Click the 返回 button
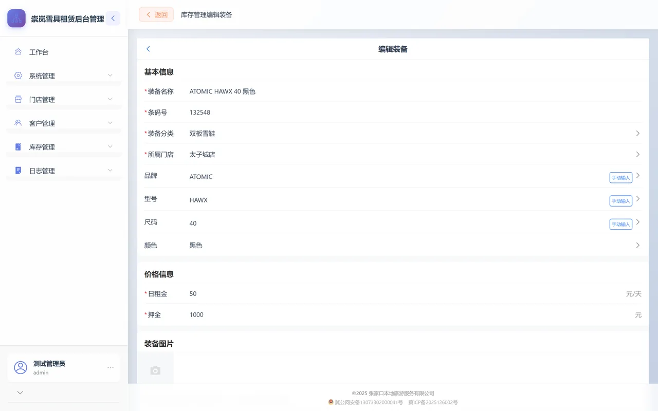 (x=156, y=14)
